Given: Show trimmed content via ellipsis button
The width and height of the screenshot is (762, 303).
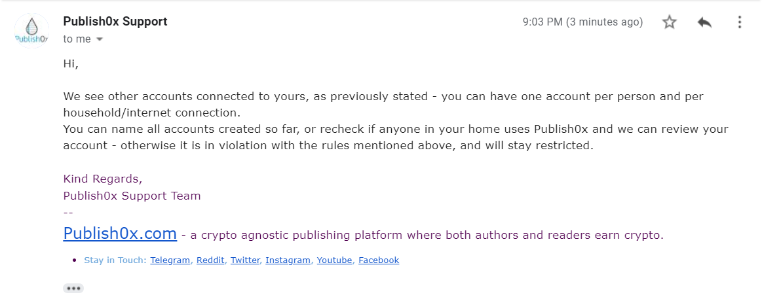Looking at the screenshot, I should (73, 289).
